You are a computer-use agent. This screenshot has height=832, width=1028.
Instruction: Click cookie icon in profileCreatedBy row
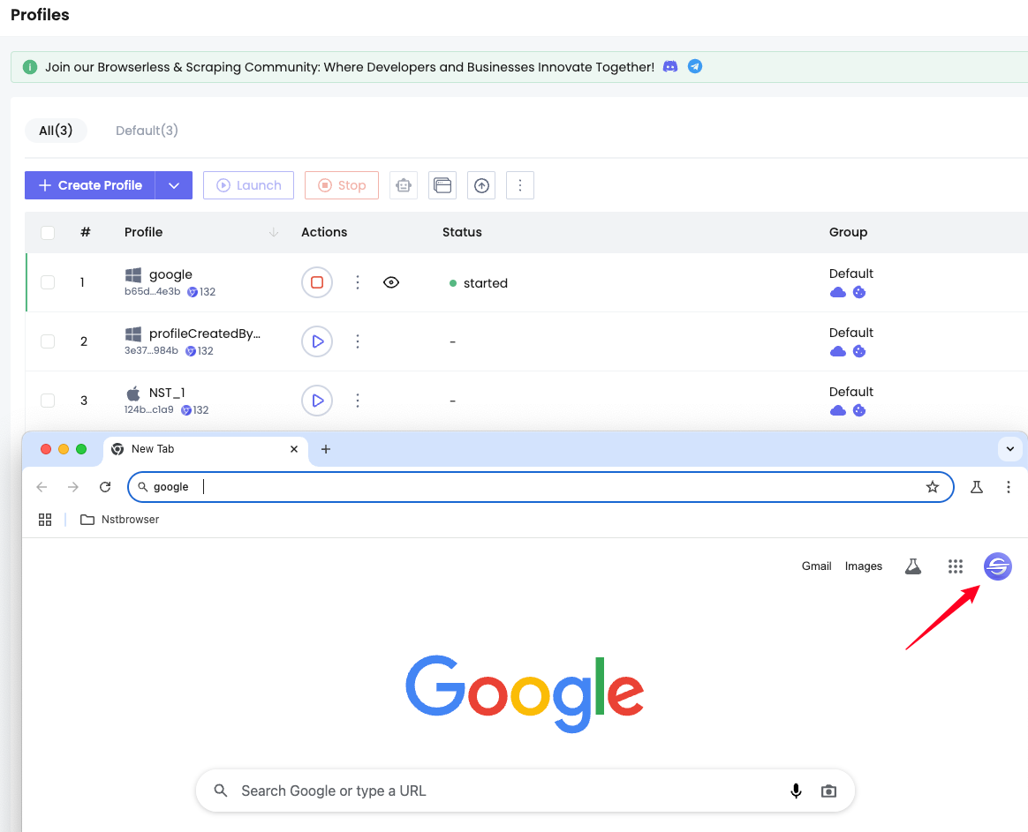(x=859, y=351)
